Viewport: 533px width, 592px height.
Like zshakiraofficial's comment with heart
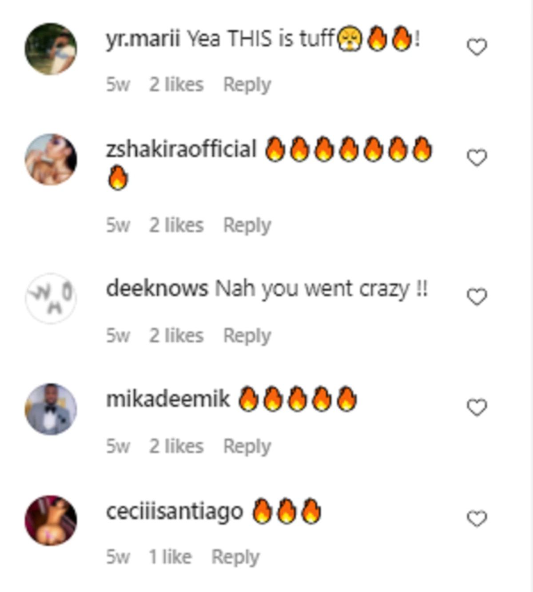click(477, 158)
